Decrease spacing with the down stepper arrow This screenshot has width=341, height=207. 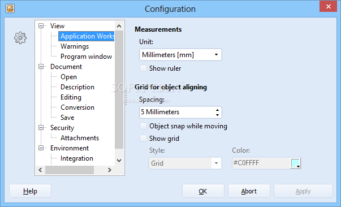pyautogui.click(x=217, y=115)
